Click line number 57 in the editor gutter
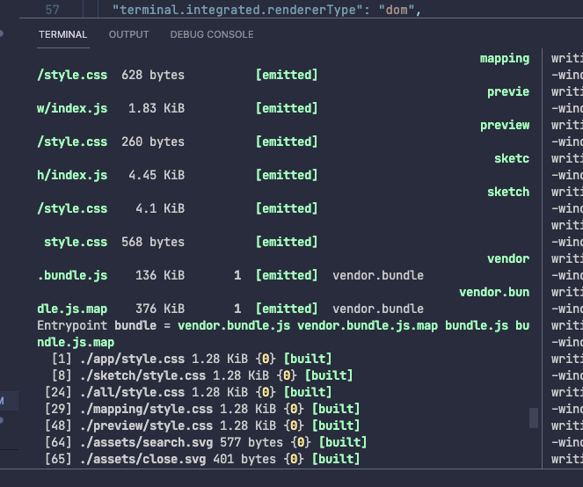Screen dimensions: 583x487 click(53, 10)
